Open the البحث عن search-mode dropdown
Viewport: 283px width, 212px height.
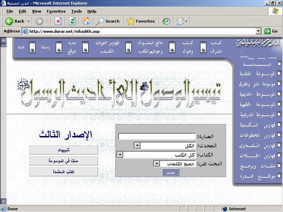pyautogui.click(x=156, y=164)
